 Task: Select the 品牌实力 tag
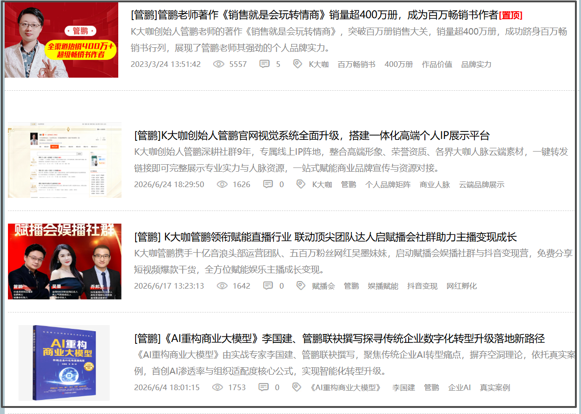(x=476, y=65)
